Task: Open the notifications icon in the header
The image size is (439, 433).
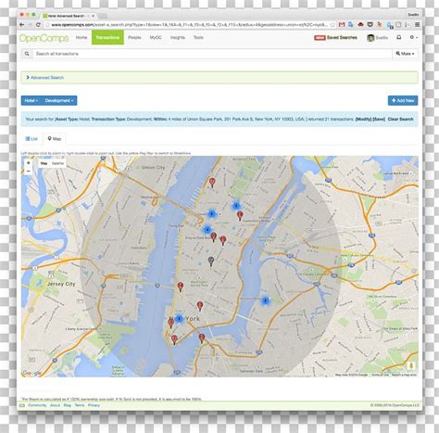Action: [x=399, y=37]
